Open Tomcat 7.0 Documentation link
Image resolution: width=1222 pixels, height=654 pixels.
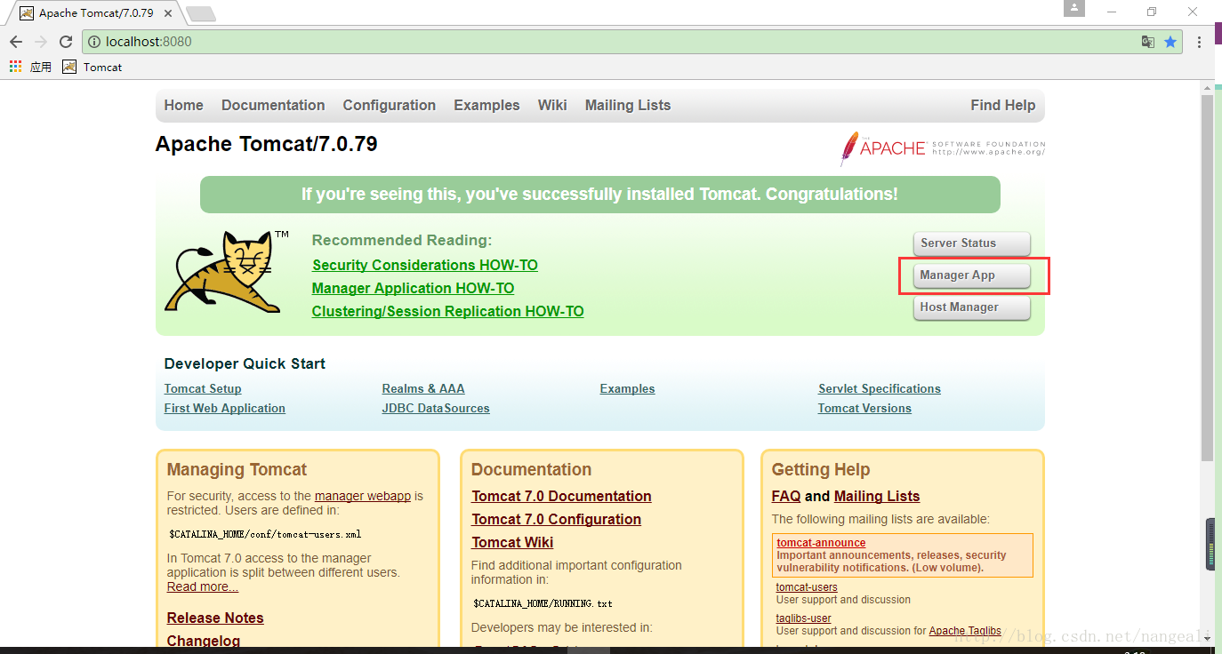click(x=561, y=496)
